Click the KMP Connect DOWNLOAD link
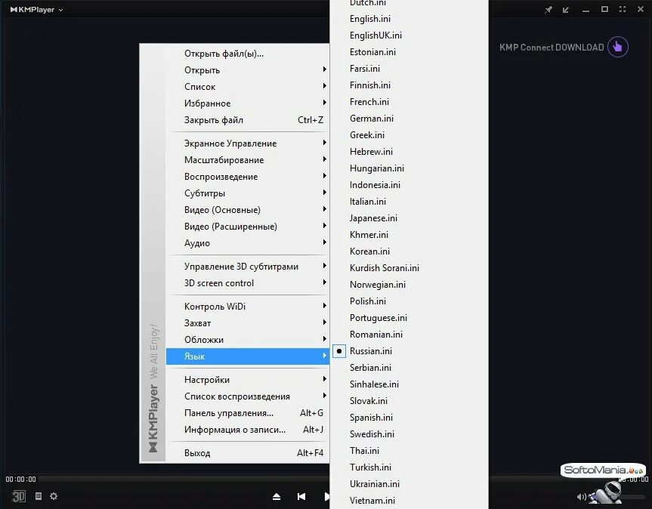Viewport: 652px width, 509px height. 552,48
